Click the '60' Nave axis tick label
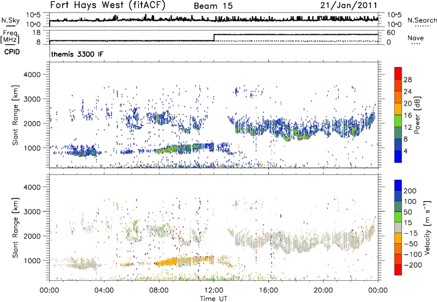The image size is (437, 302). point(391,33)
